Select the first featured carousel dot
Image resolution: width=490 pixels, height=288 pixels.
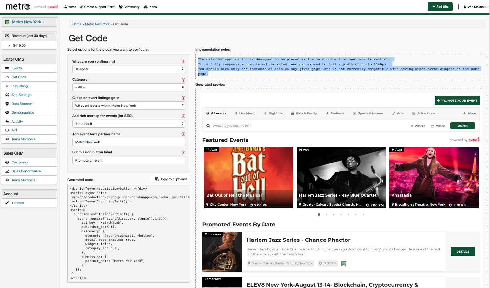pos(319,215)
